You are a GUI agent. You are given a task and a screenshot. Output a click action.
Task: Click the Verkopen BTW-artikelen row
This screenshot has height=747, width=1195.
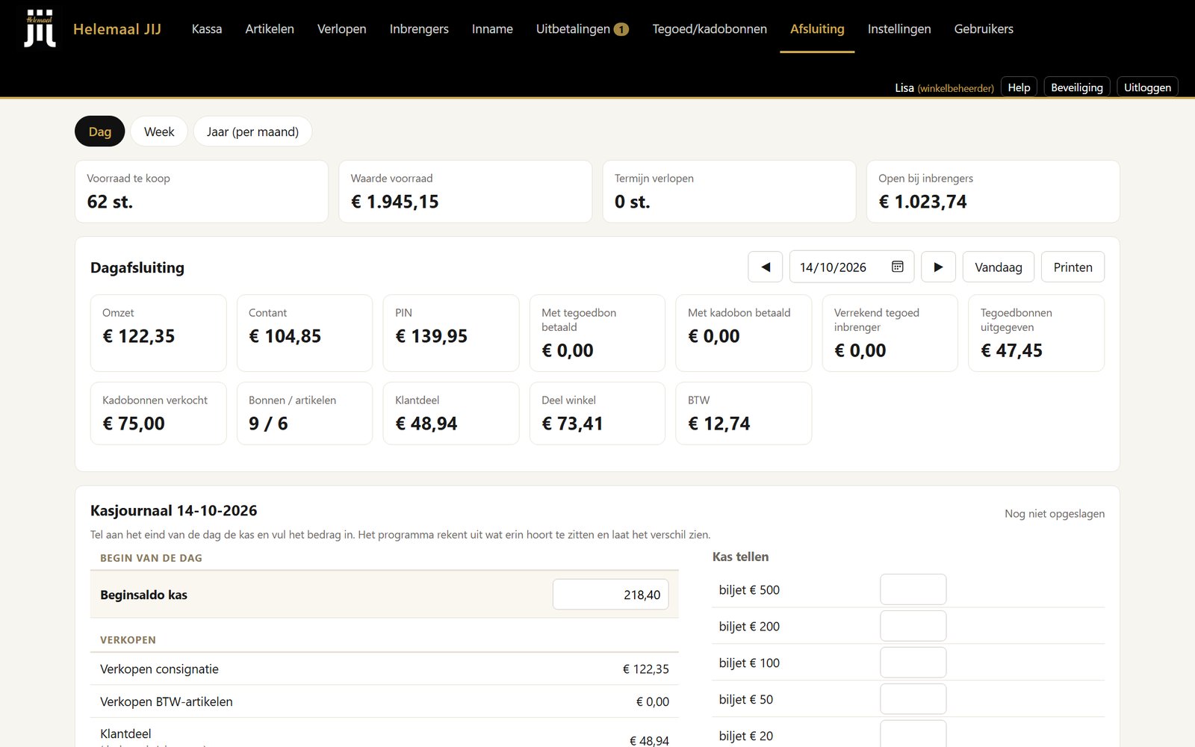tap(385, 701)
